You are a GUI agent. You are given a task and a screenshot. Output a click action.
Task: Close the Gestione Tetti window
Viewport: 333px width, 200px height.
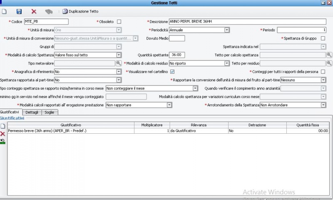coord(329,3)
